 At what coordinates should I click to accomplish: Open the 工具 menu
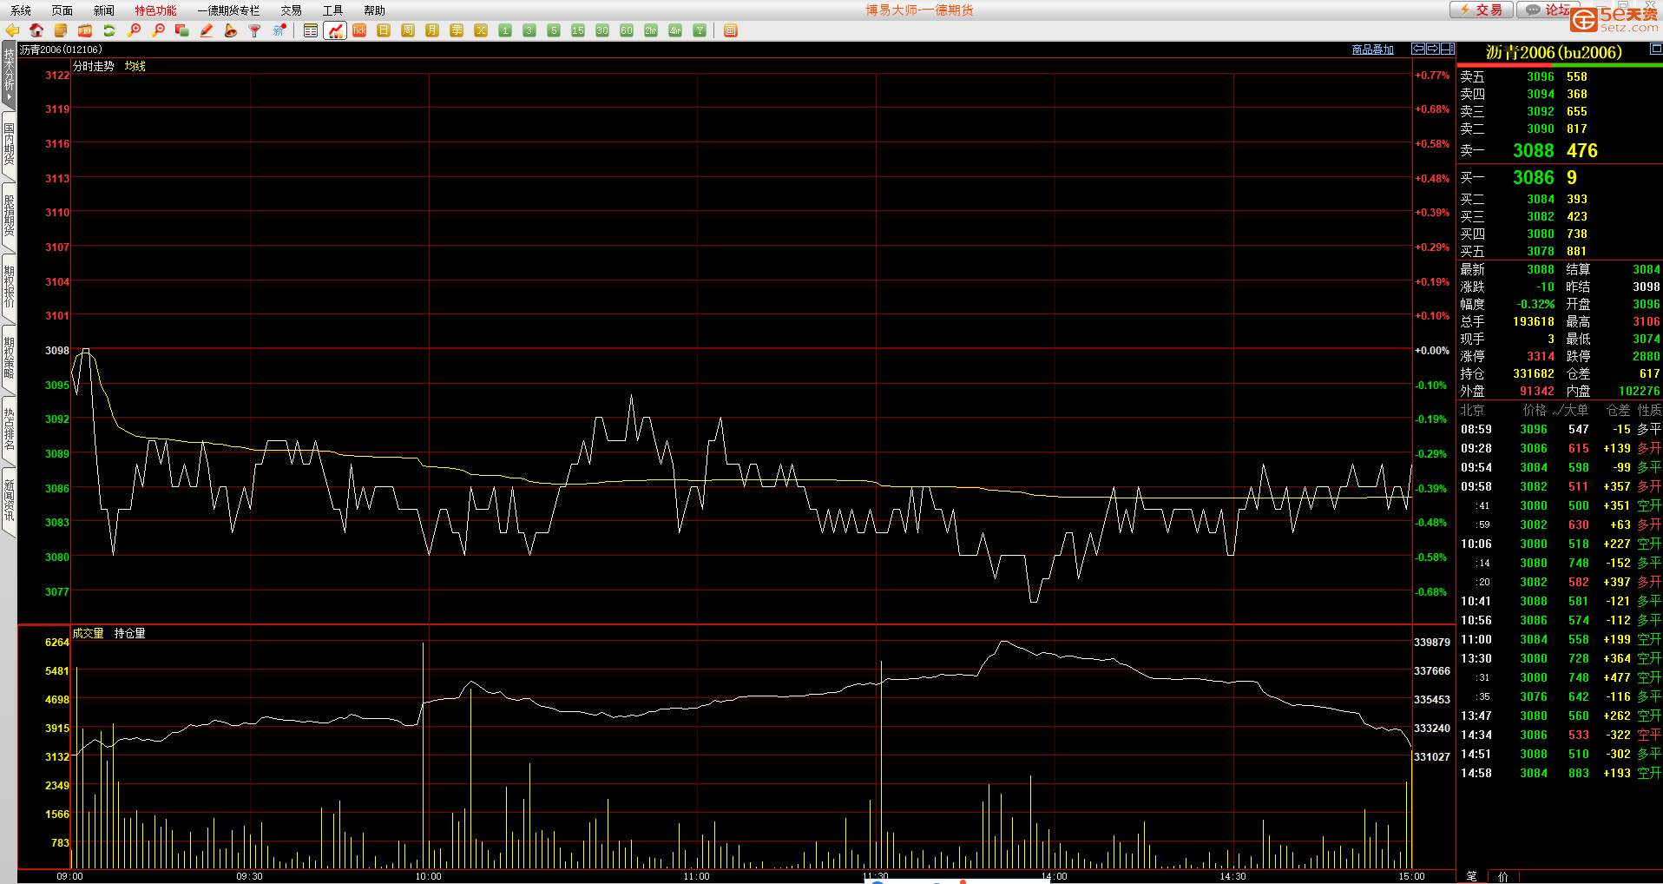click(x=332, y=10)
